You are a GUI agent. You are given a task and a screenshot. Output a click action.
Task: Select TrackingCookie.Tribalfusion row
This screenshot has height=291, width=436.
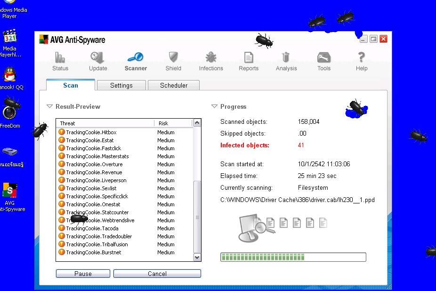pos(125,244)
